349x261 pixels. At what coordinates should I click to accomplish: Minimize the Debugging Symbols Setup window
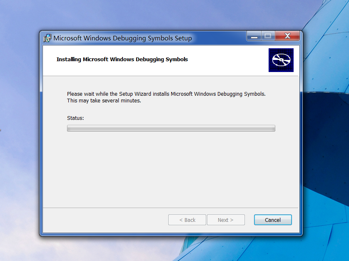254,36
